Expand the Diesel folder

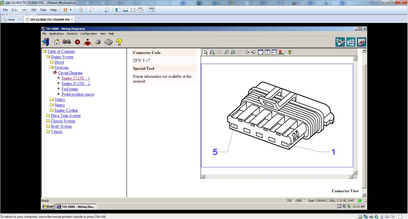52,62
